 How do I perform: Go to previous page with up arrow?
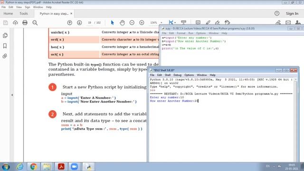[x=70, y=23]
